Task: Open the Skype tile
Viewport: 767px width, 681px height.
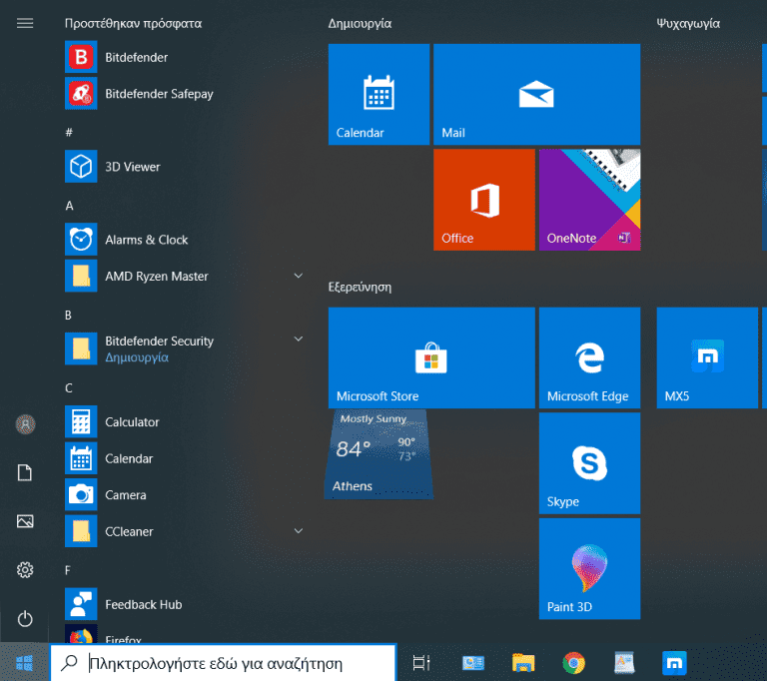Action: coord(589,463)
